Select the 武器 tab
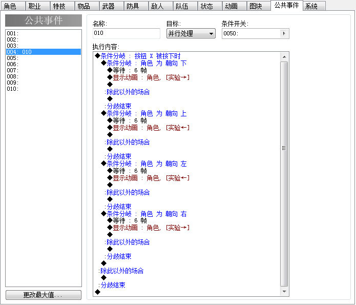The height and width of the screenshot is (305, 356). 111,6
